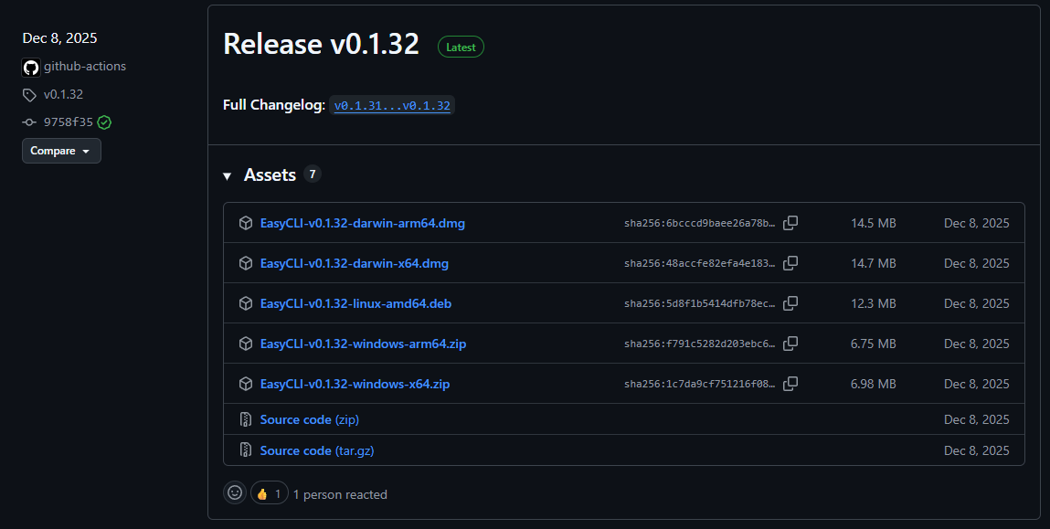This screenshot has width=1050, height=529.
Task: Copy sha256 hash for darwin-x64.dmg
Action: pos(790,263)
